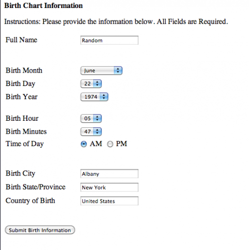The height and width of the screenshot is (250, 249).
Task: Click the Birth Year stepper arrows
Action: (104, 97)
